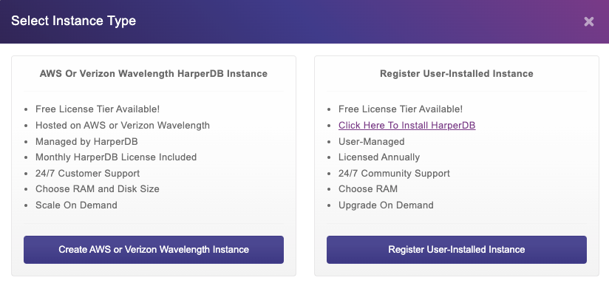Click Licensed Annually list item
Image resolution: width=609 pixels, height=286 pixels.
[x=379, y=157]
